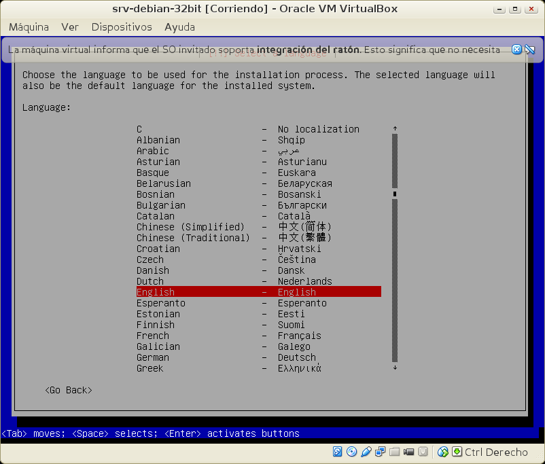Image resolution: width=545 pixels, height=464 pixels.
Task: Open the Ayuda menu
Action: (179, 27)
